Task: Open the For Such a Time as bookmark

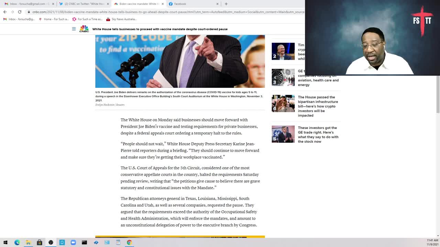Action: 87,19
